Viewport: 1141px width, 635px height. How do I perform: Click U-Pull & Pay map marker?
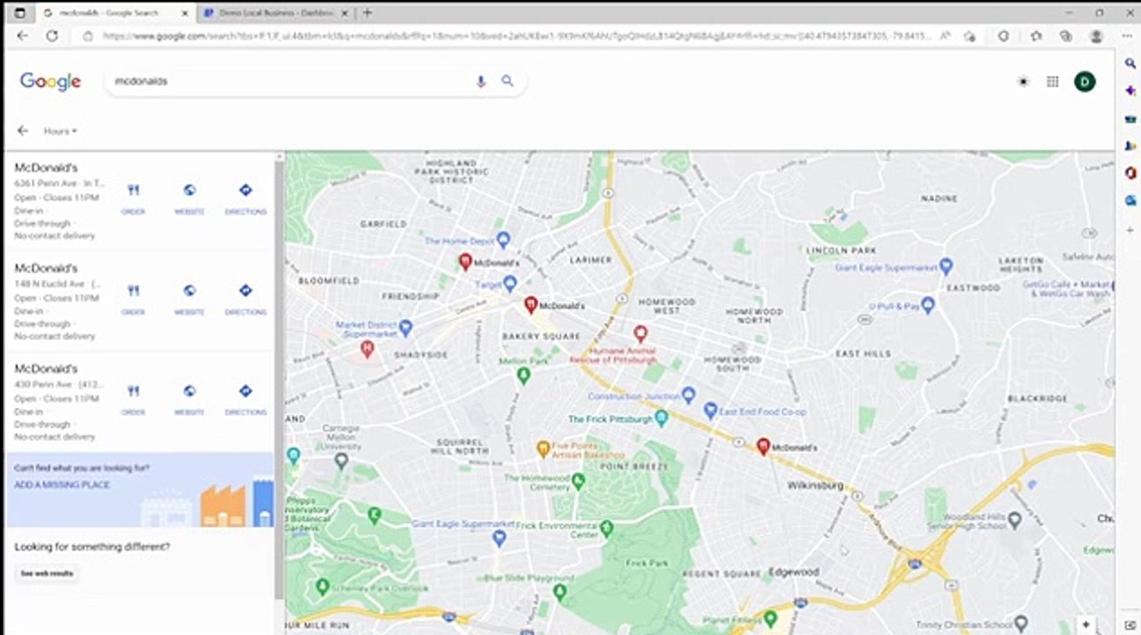tap(928, 305)
